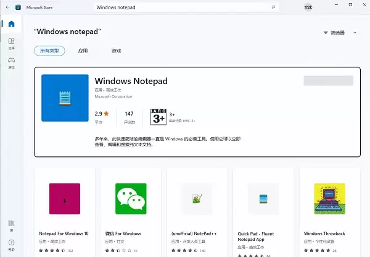Open the Library icon in sidebar
This screenshot has height=257, width=370.
tap(11, 226)
